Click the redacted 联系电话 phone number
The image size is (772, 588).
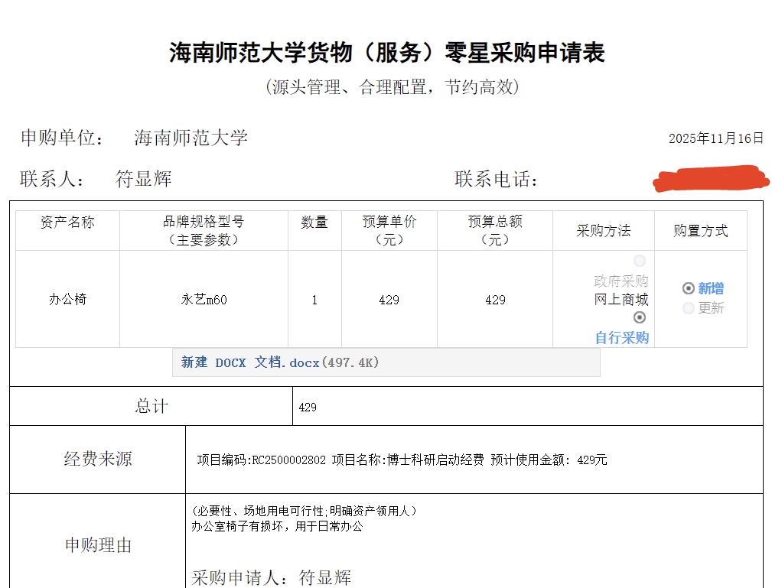[711, 178]
